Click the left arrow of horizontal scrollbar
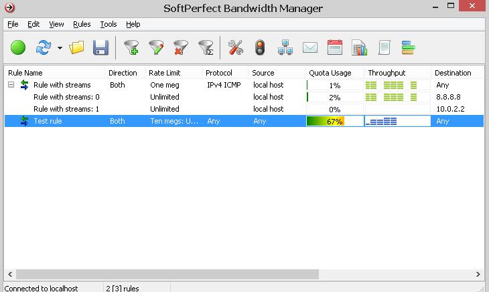 [x=10, y=274]
